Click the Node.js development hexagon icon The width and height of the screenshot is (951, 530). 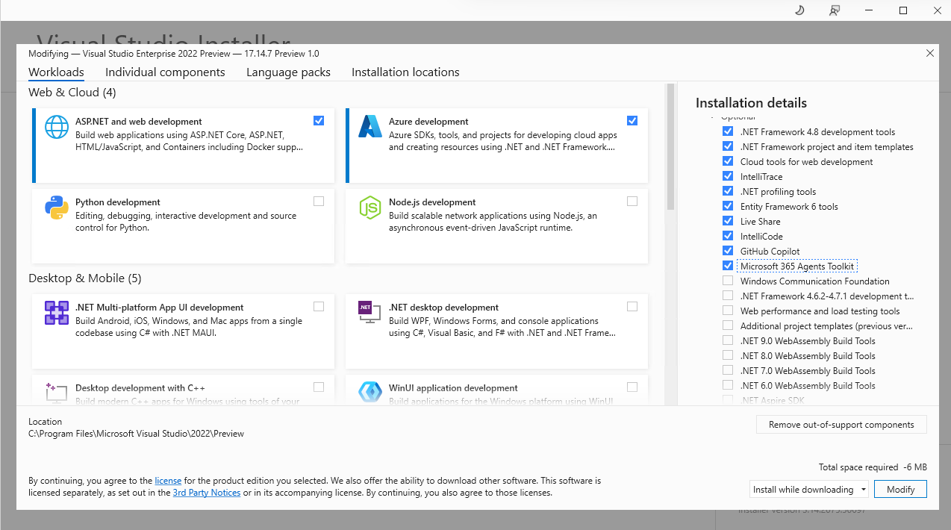pyautogui.click(x=370, y=208)
